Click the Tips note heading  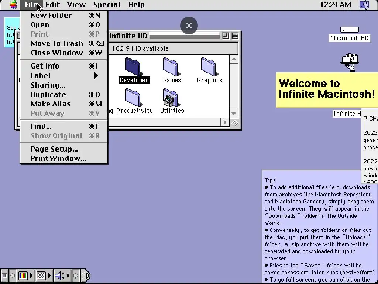[x=270, y=180]
